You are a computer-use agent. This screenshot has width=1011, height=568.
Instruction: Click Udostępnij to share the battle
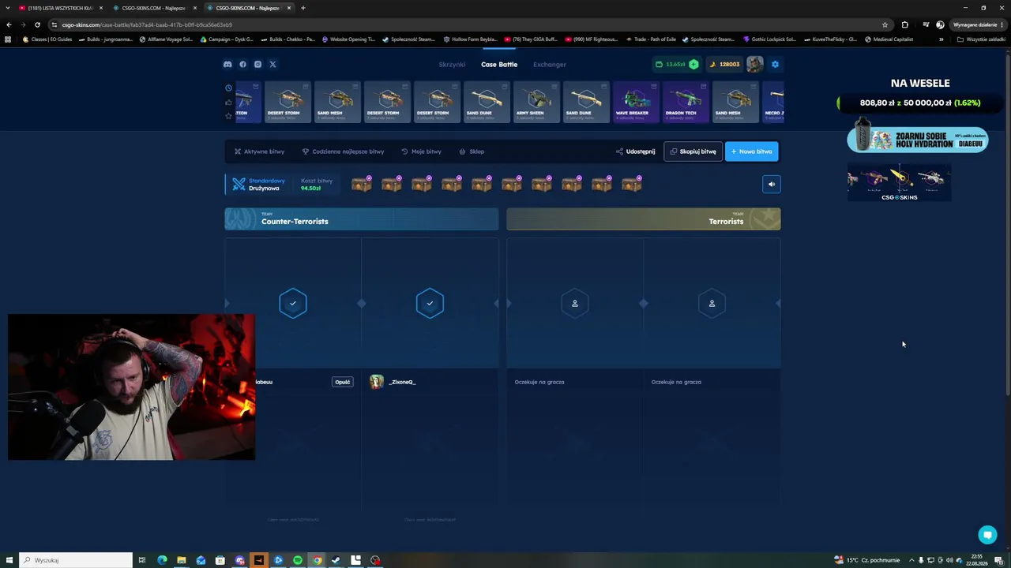[x=635, y=151]
